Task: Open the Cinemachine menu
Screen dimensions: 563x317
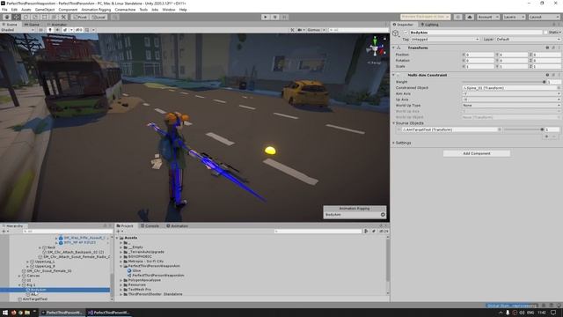Action: pyautogui.click(x=125, y=10)
